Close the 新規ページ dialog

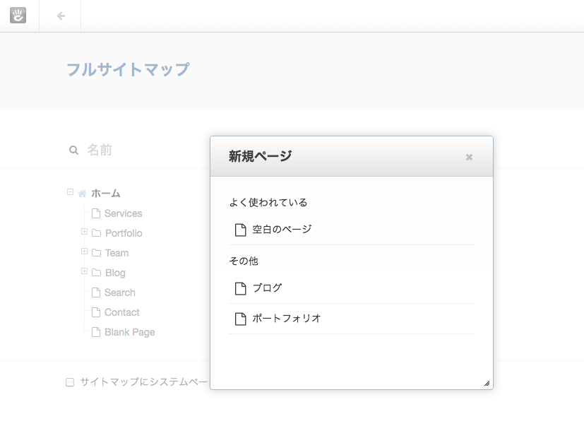coord(469,158)
